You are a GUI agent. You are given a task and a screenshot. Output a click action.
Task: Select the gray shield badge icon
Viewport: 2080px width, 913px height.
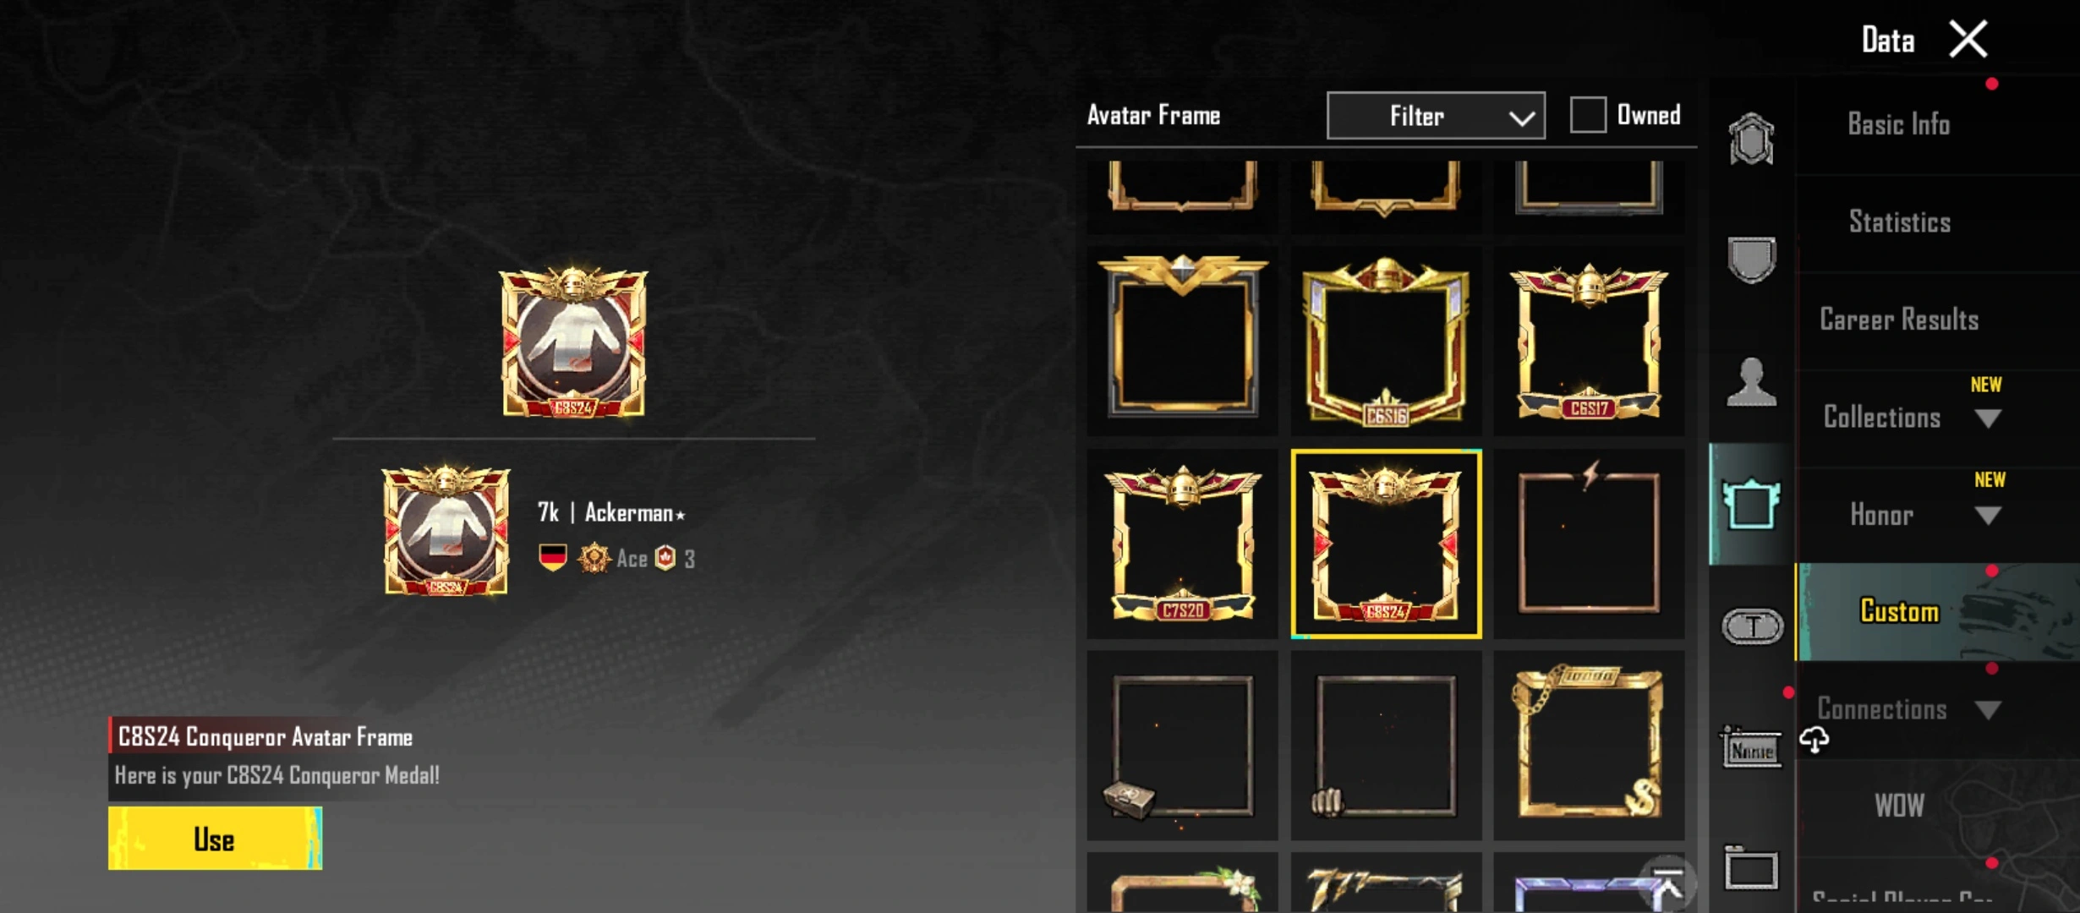1752,260
